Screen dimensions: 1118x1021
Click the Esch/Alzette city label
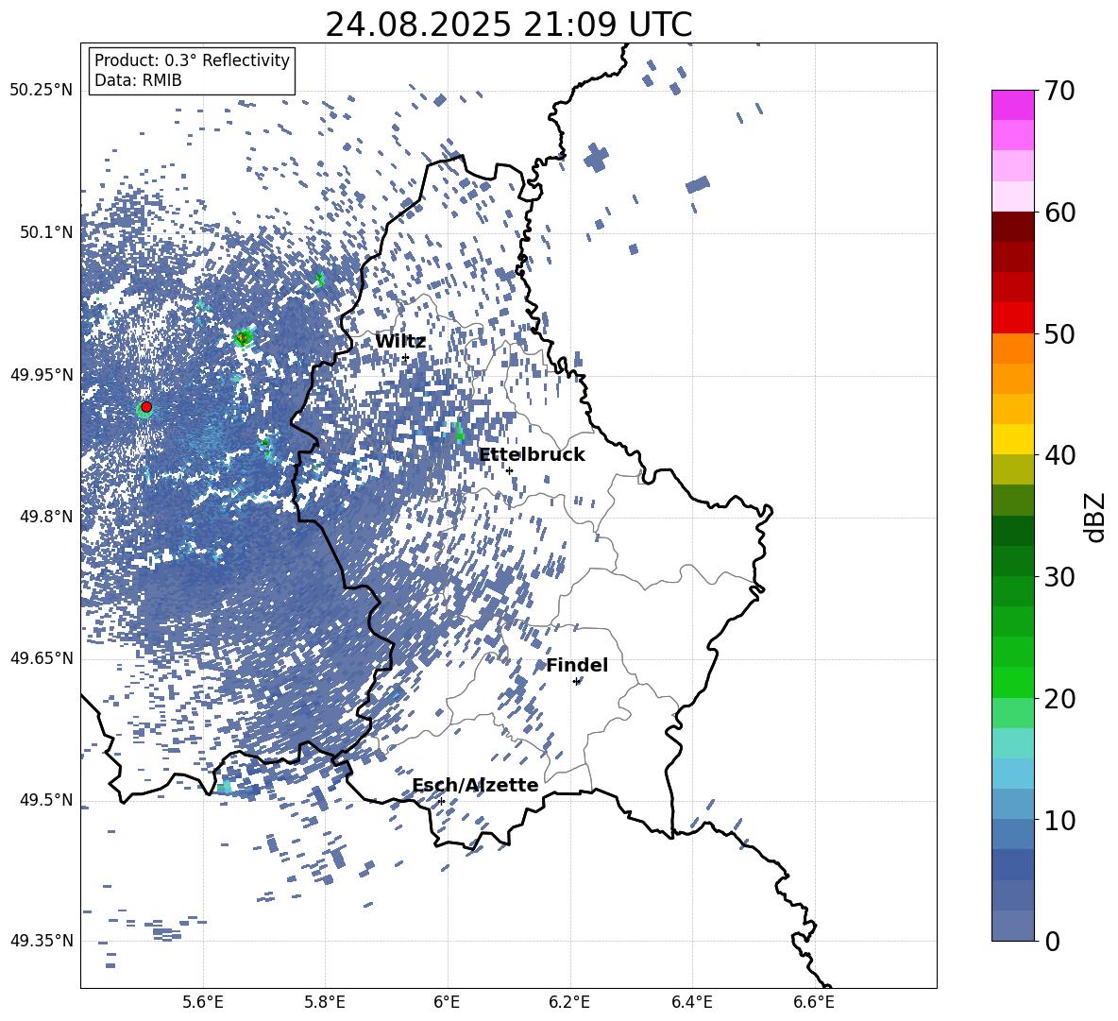[x=475, y=785]
